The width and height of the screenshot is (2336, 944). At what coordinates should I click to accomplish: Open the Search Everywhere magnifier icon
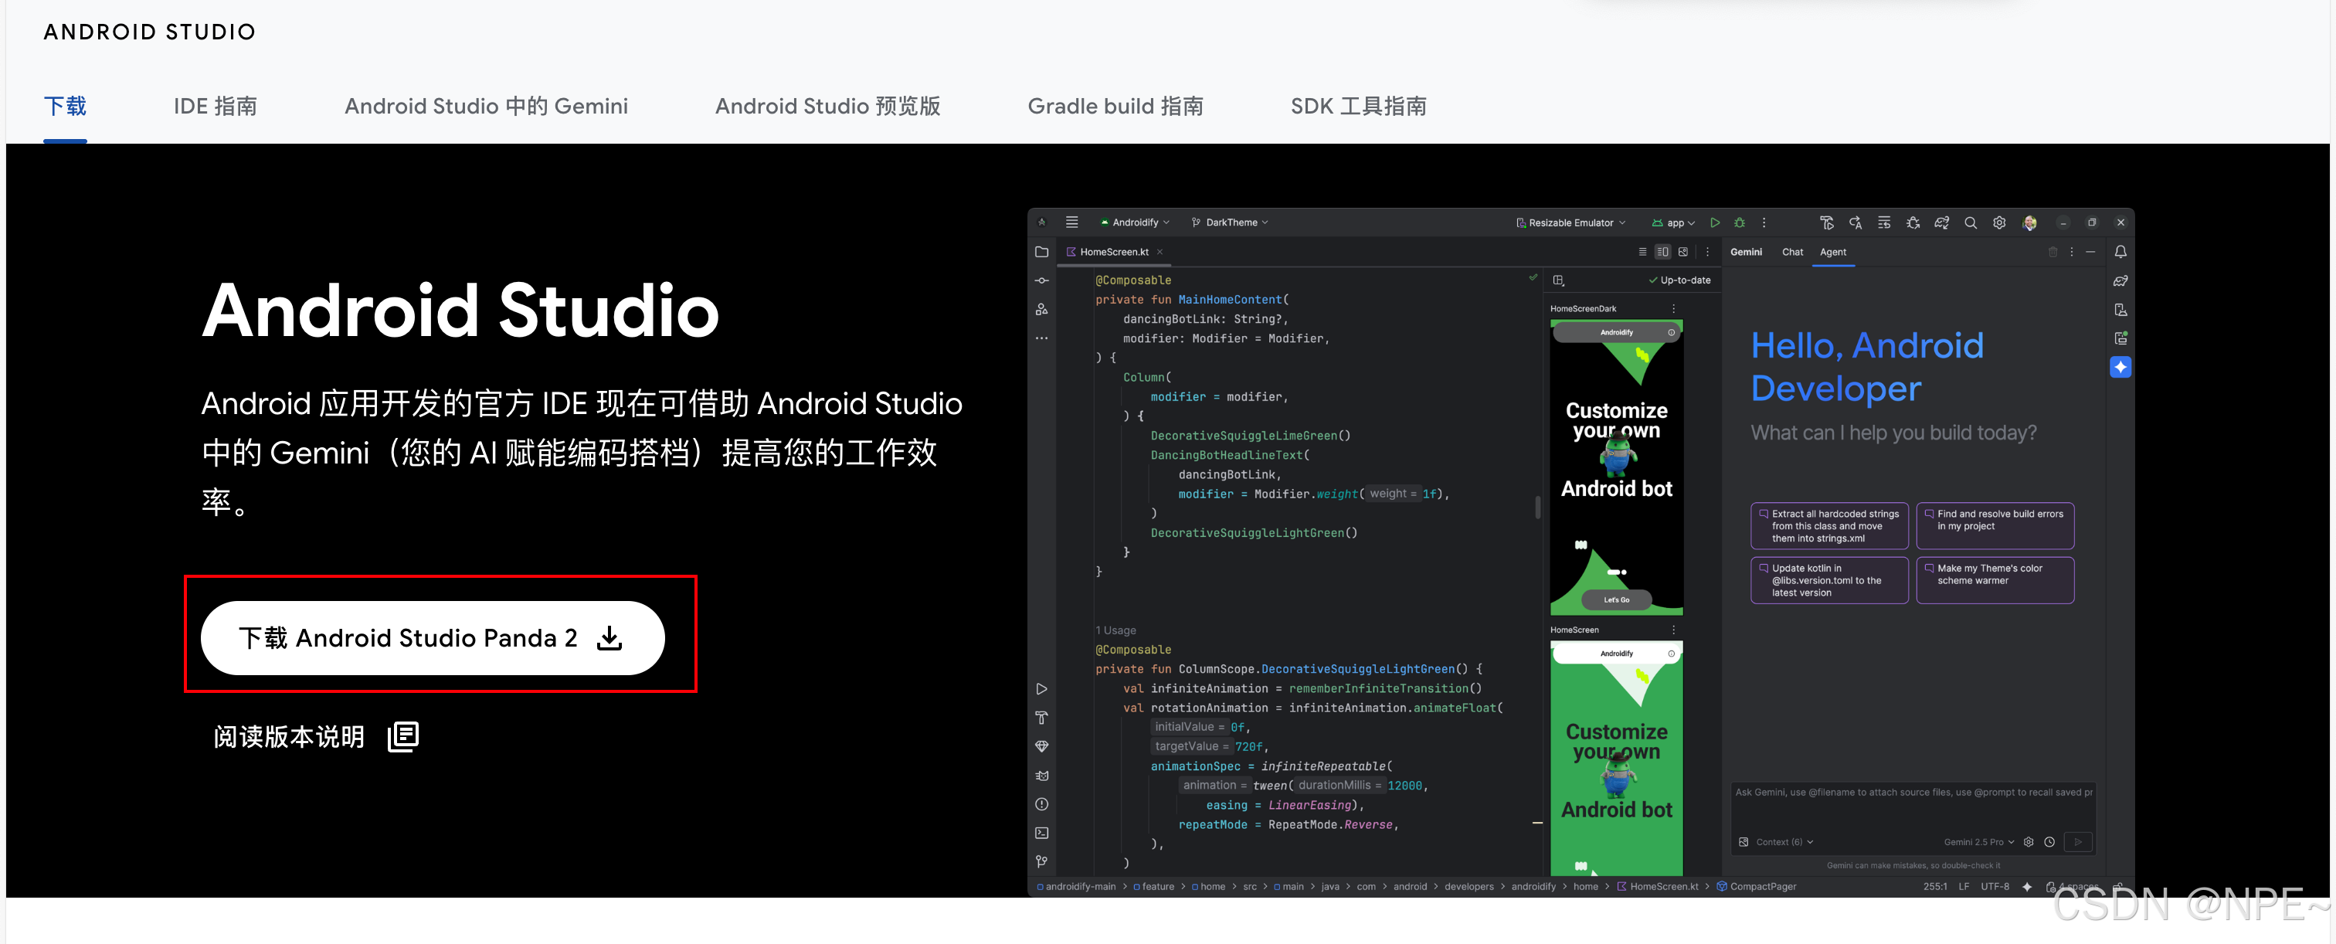(1970, 223)
